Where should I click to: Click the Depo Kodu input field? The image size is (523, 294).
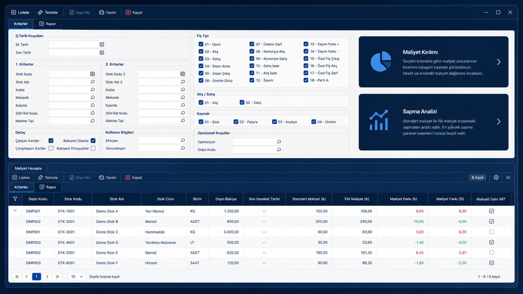pyautogui.click(x=257, y=150)
